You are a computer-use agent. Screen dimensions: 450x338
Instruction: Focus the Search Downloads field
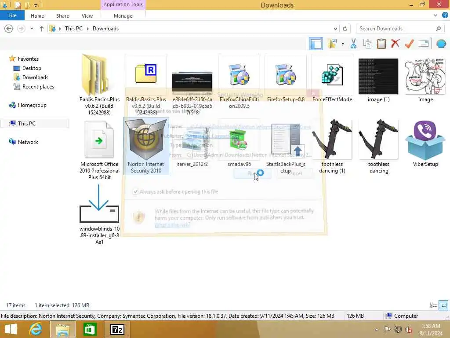pyautogui.click(x=400, y=29)
